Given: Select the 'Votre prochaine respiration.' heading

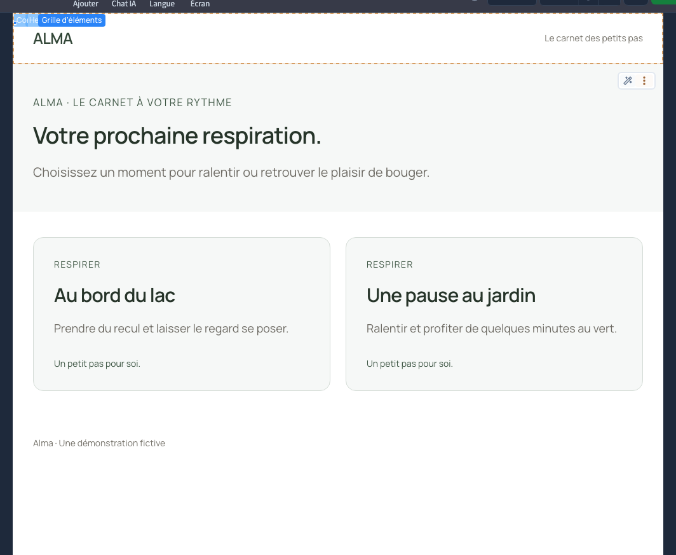Looking at the screenshot, I should click(x=177, y=135).
